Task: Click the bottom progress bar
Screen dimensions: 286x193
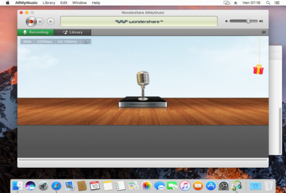Action: (x=143, y=160)
